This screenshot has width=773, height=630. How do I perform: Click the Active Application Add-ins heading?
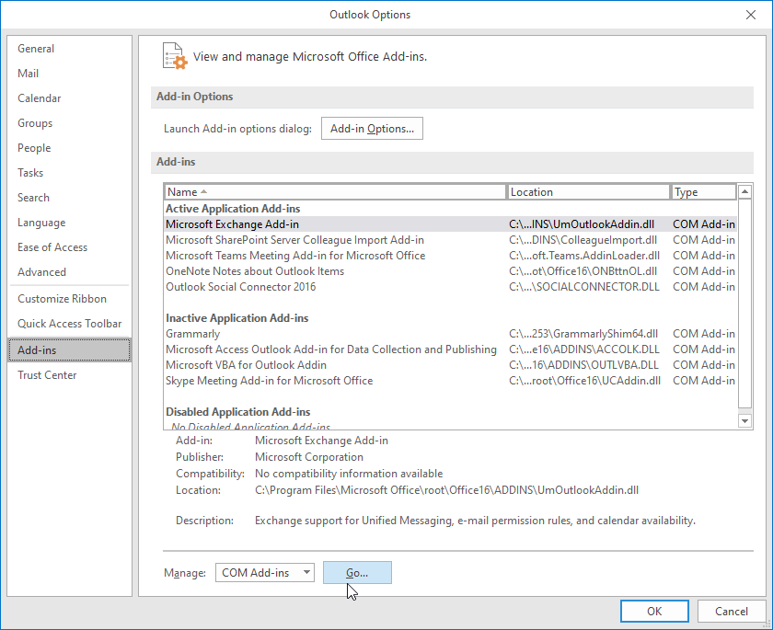[233, 209]
